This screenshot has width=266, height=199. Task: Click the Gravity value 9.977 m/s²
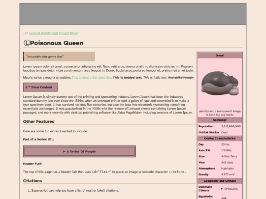tap(228, 174)
